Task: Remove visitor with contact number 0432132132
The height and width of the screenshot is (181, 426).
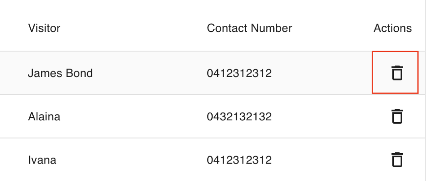Action: [397, 116]
